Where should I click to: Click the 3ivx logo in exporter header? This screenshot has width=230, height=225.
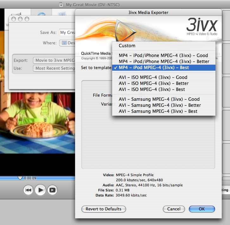[x=202, y=26]
